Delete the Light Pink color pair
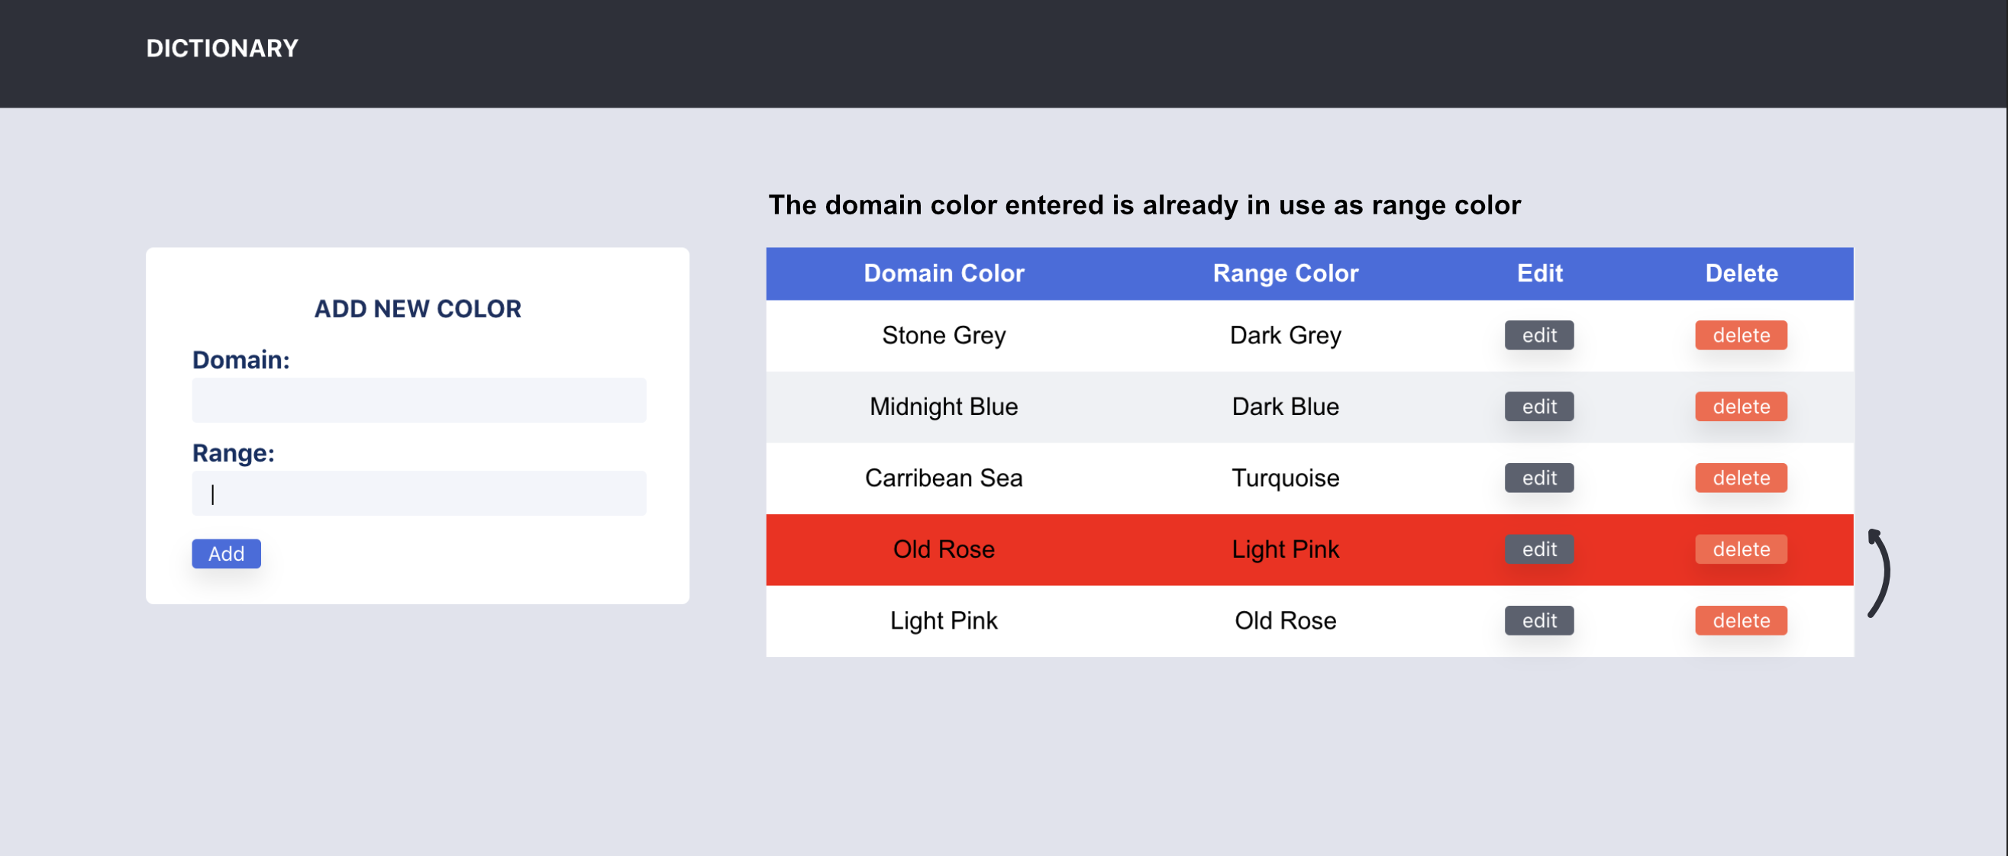The height and width of the screenshot is (856, 2008). [x=1741, y=620]
